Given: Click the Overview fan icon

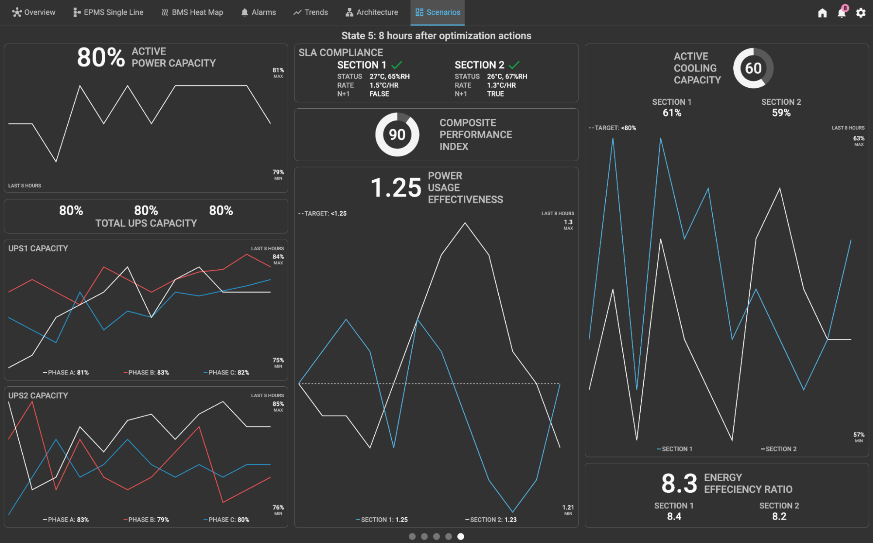Looking at the screenshot, I should (x=17, y=12).
